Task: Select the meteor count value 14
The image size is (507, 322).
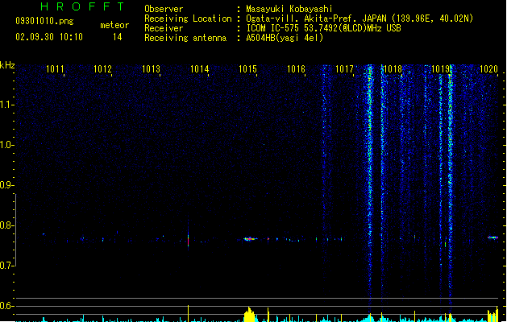Action: click(x=118, y=37)
